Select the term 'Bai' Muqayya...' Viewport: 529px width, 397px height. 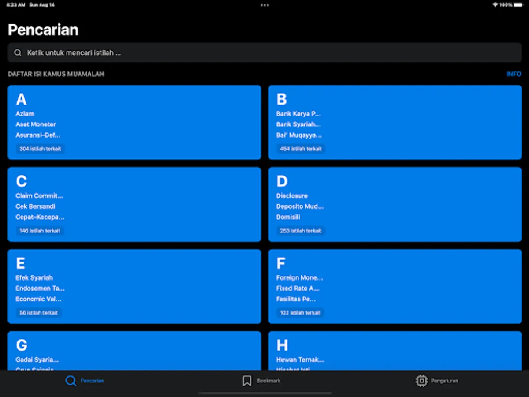299,135
